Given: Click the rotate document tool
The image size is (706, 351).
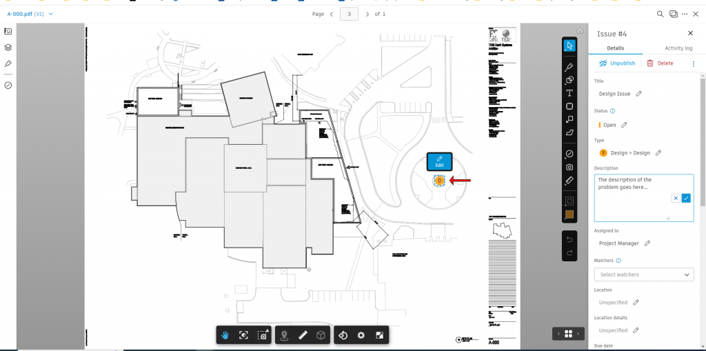Looking at the screenshot, I should tap(343, 335).
